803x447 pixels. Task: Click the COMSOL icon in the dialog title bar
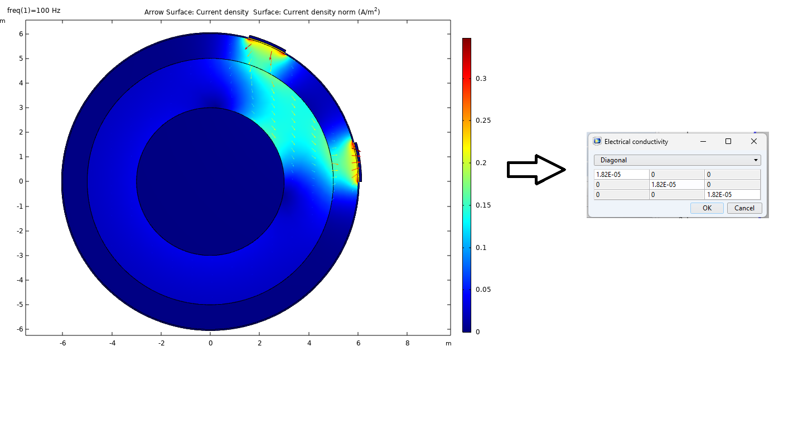(x=597, y=142)
